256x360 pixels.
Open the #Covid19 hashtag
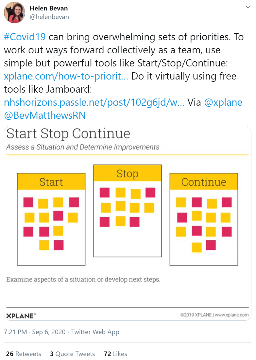25,37
